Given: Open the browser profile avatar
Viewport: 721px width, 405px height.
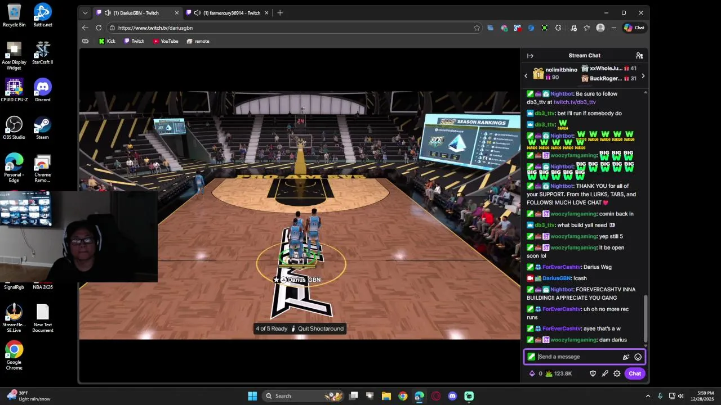Looking at the screenshot, I should coord(600,28).
